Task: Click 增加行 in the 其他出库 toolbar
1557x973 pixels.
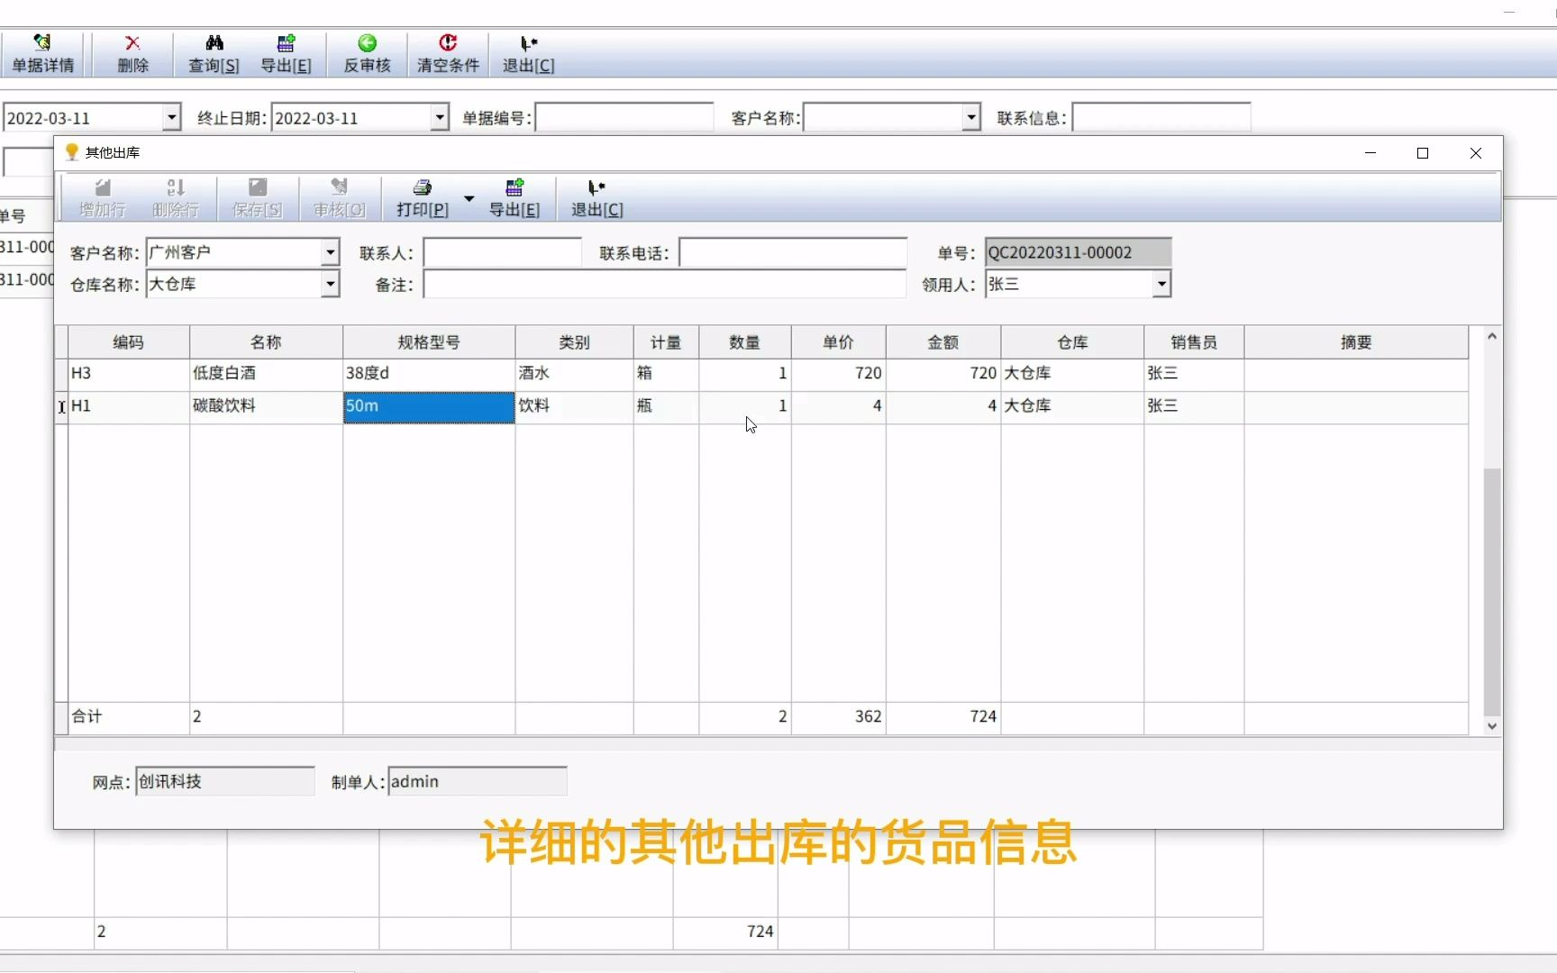Action: 102,198
